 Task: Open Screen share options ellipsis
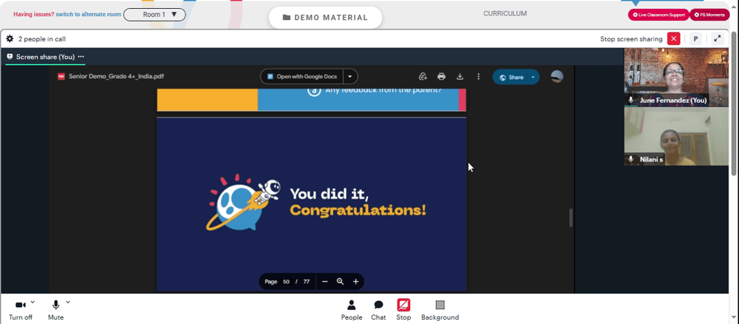pyautogui.click(x=81, y=57)
